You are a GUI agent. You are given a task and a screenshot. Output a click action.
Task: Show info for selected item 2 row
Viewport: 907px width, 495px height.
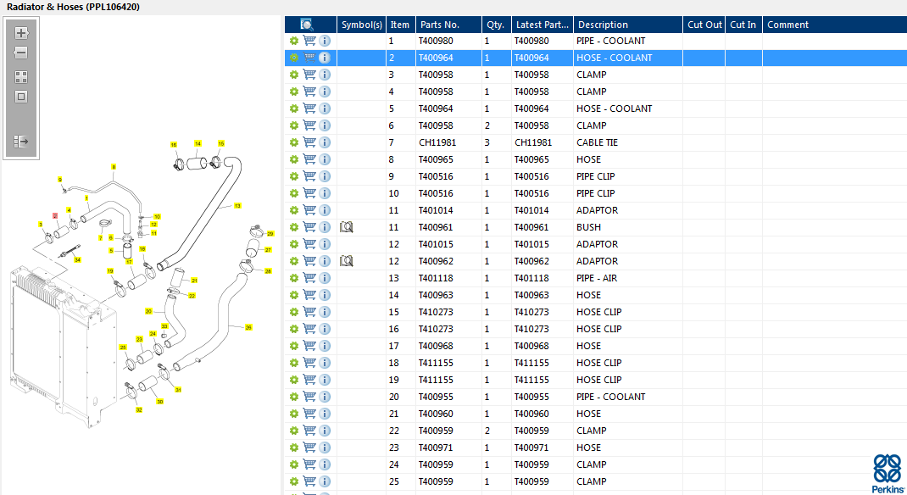[x=325, y=58]
